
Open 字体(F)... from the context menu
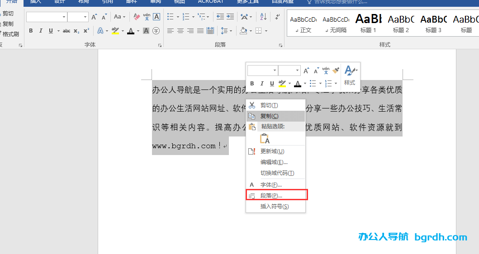pos(276,185)
